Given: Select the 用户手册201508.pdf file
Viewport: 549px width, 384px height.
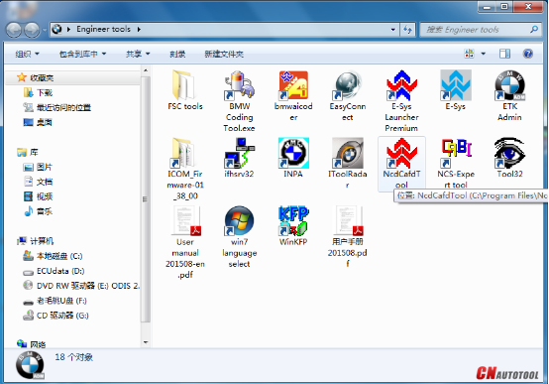Looking at the screenshot, I should click(347, 237).
